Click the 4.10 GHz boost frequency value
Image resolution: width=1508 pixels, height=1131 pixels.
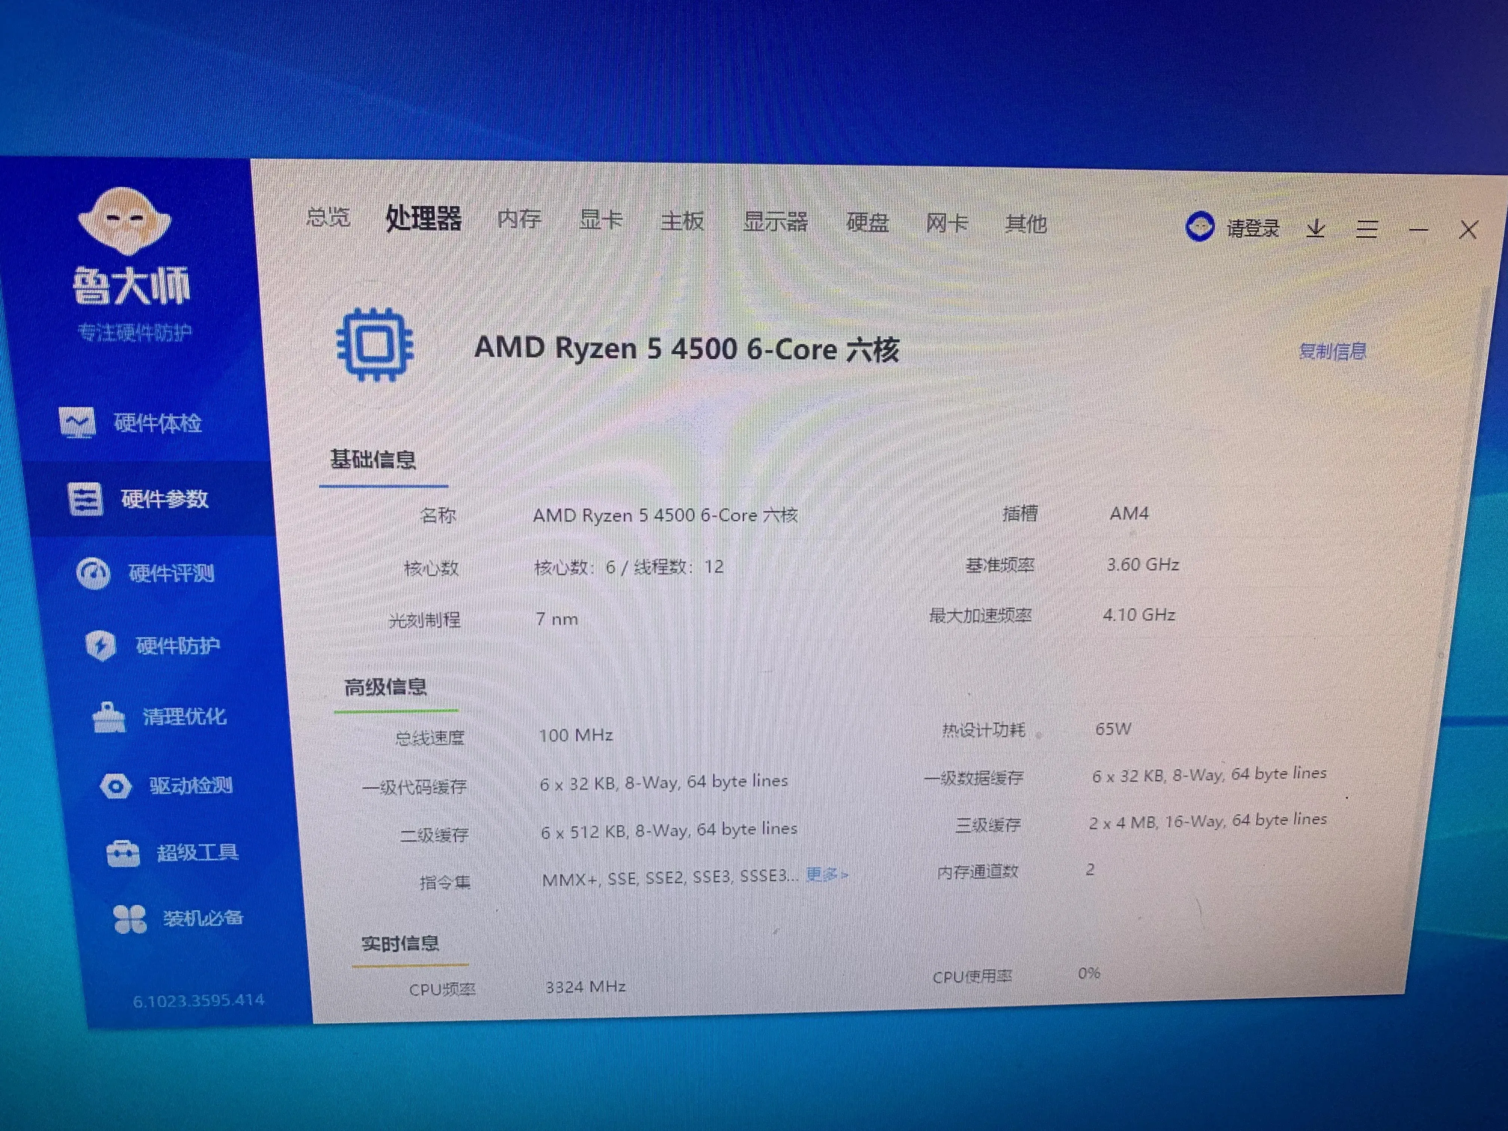click(1138, 615)
